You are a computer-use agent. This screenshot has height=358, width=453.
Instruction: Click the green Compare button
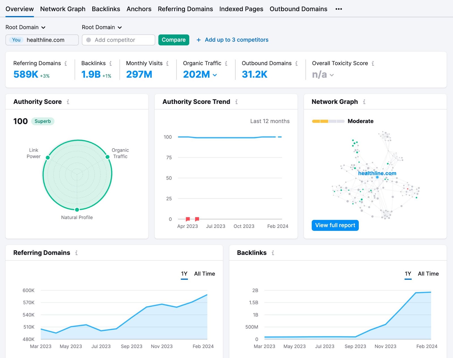174,40
